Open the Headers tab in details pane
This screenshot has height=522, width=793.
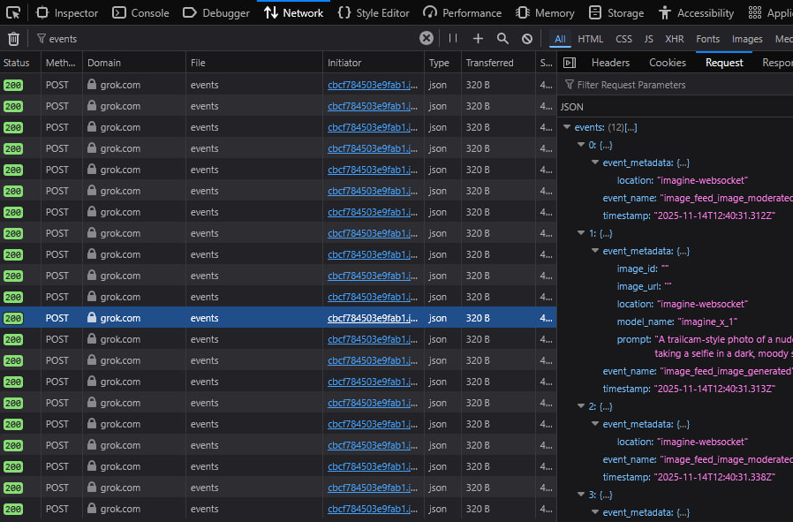pyautogui.click(x=610, y=63)
